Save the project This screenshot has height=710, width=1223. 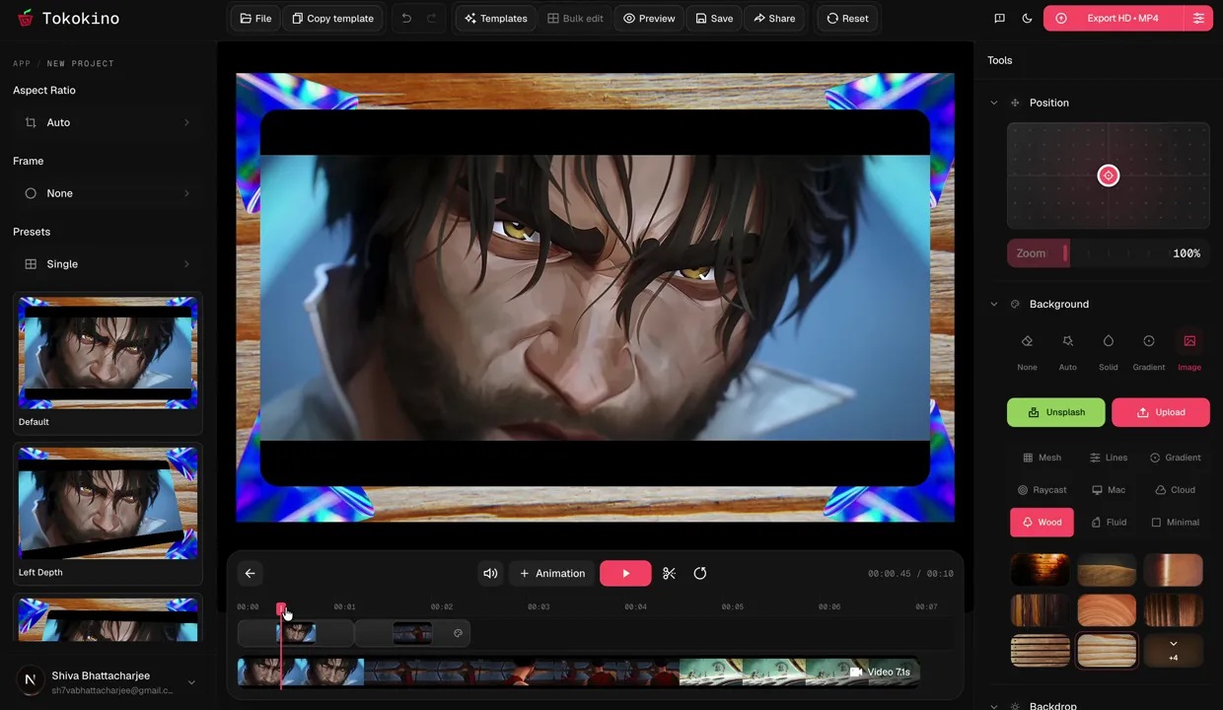point(714,18)
